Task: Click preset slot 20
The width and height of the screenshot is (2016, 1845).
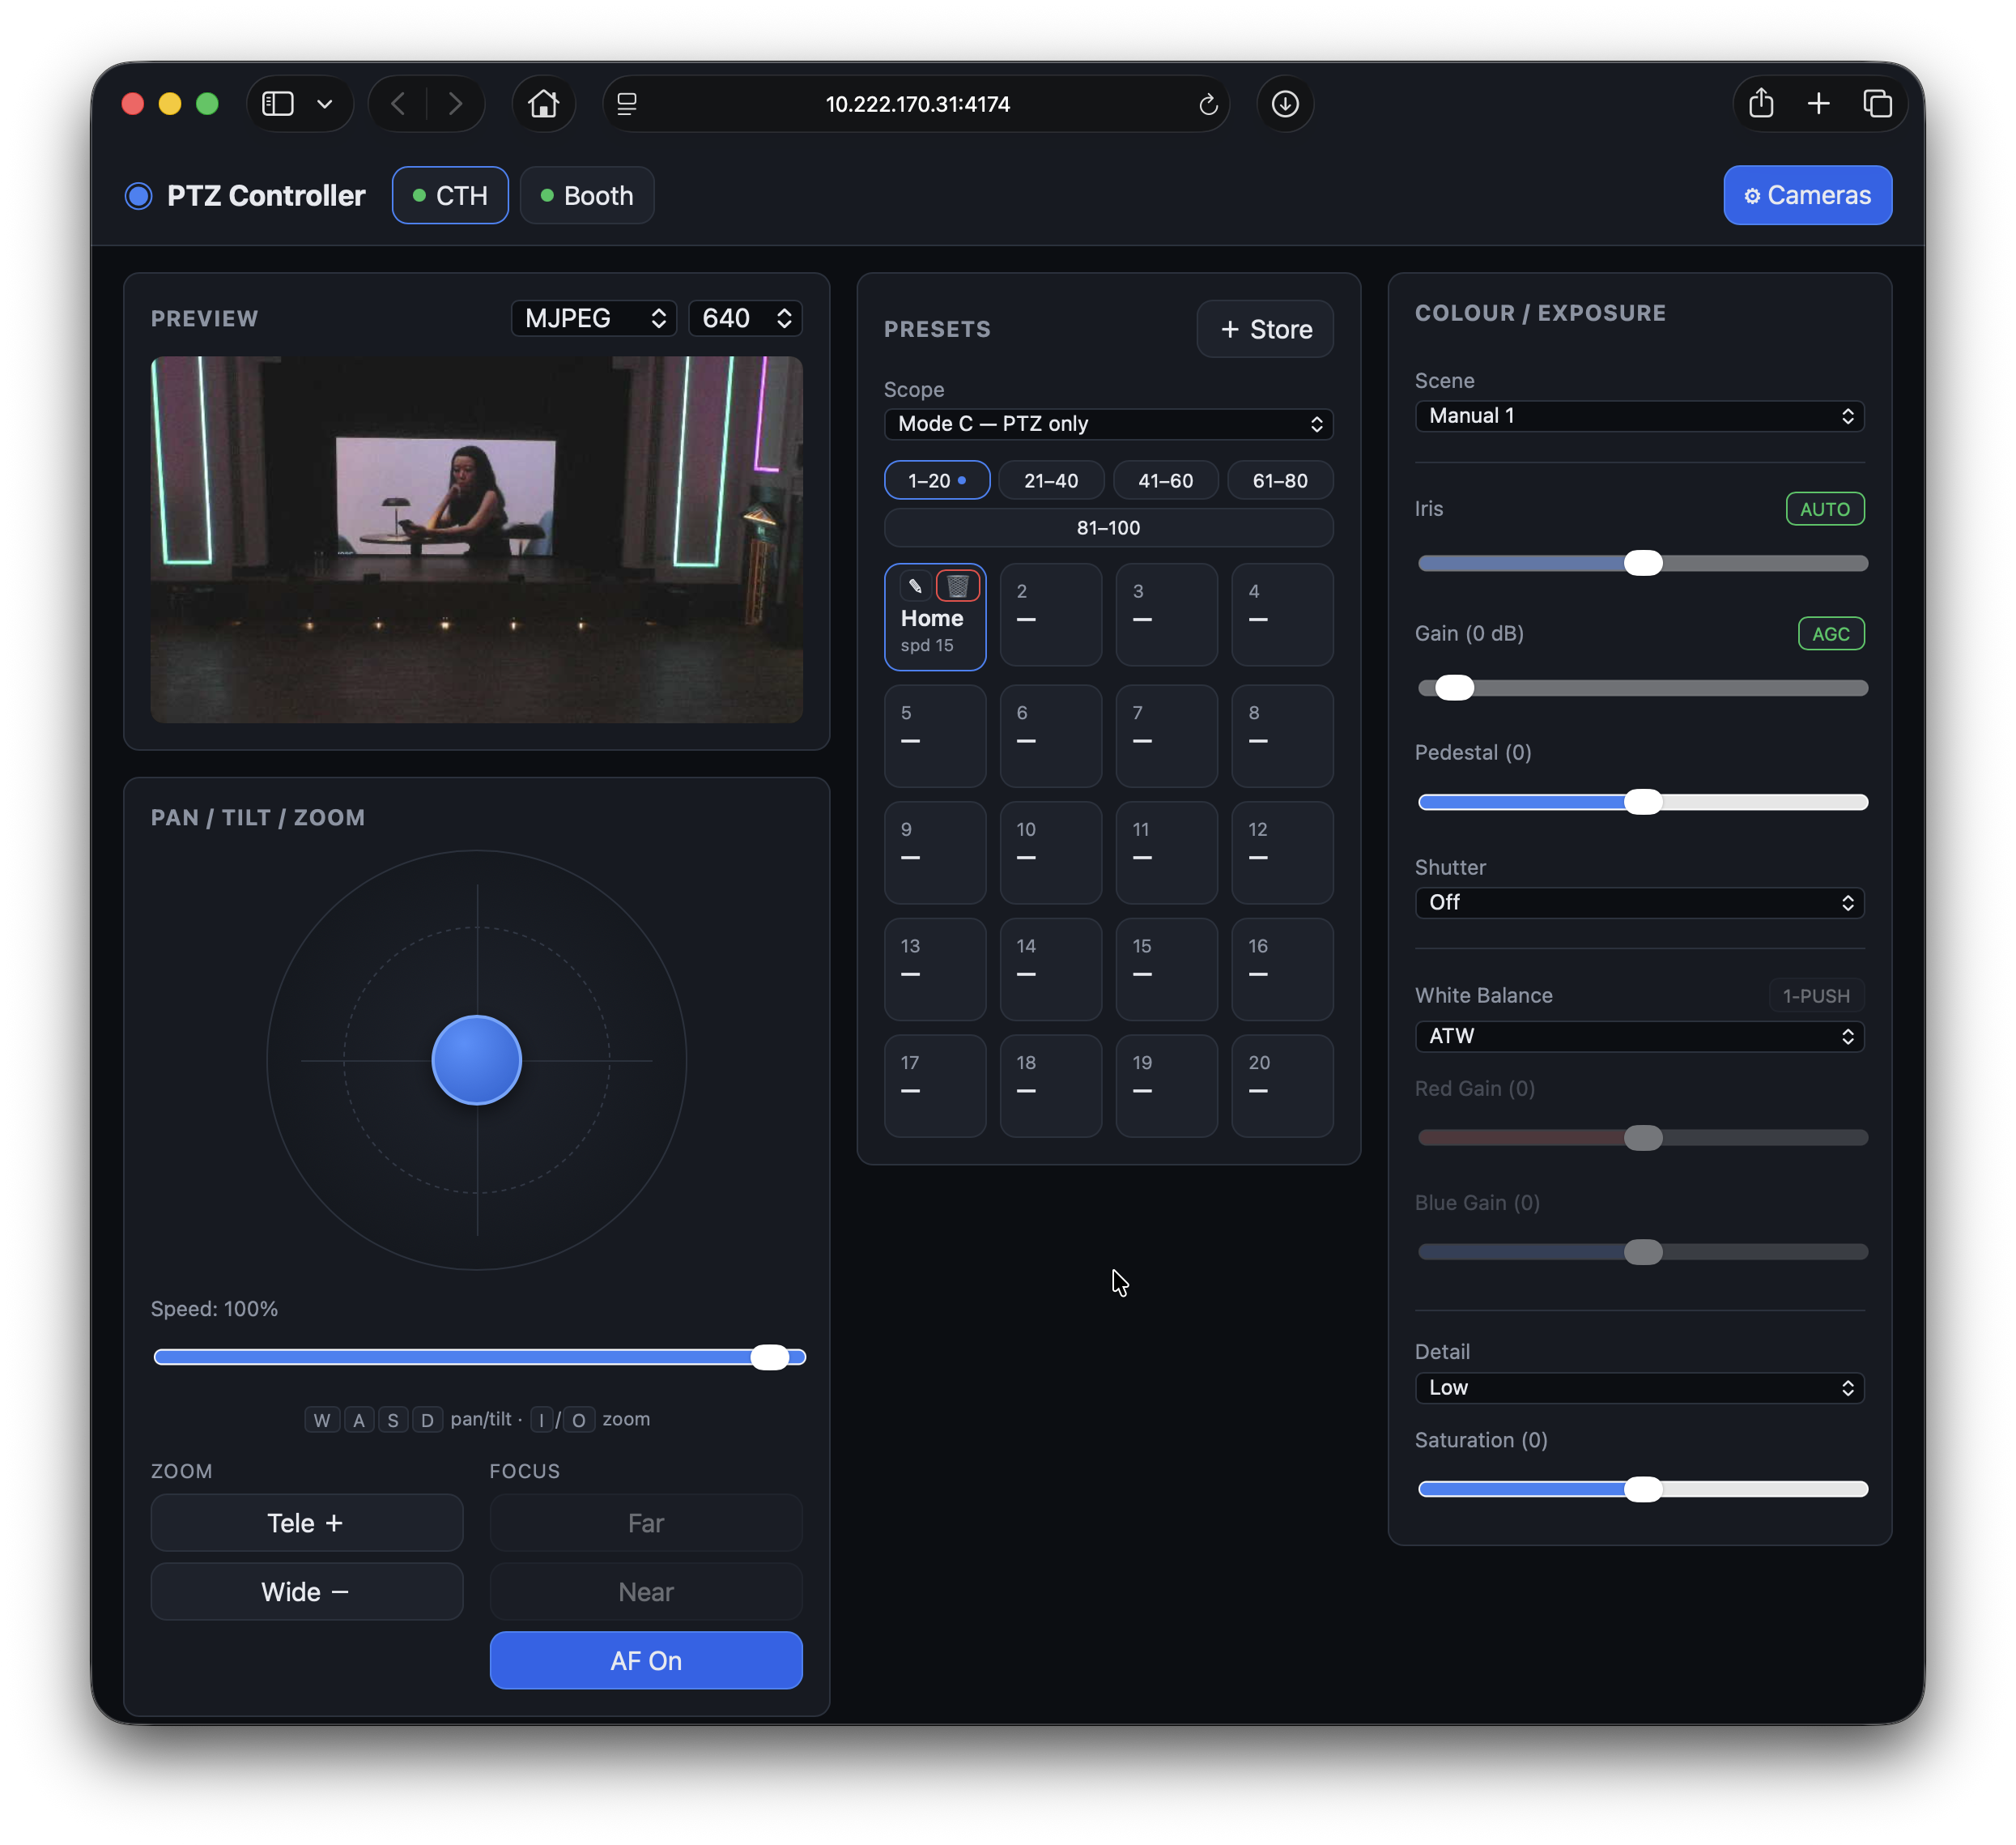Action: (x=1283, y=1087)
